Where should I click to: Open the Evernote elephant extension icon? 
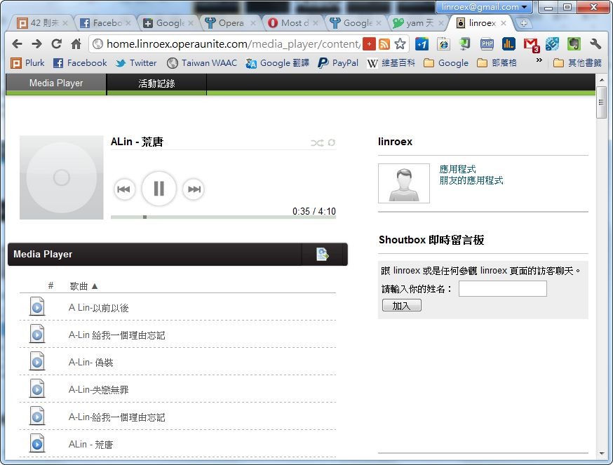point(574,43)
